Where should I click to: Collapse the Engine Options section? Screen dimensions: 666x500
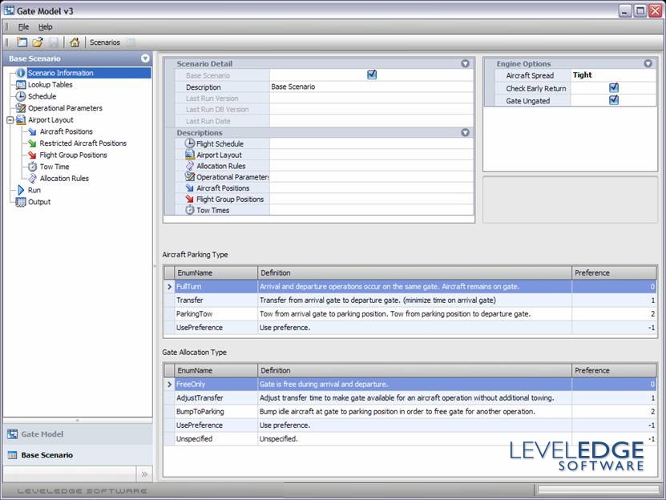click(648, 63)
